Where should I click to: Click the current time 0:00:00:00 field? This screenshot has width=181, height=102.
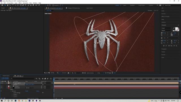point(5,78)
